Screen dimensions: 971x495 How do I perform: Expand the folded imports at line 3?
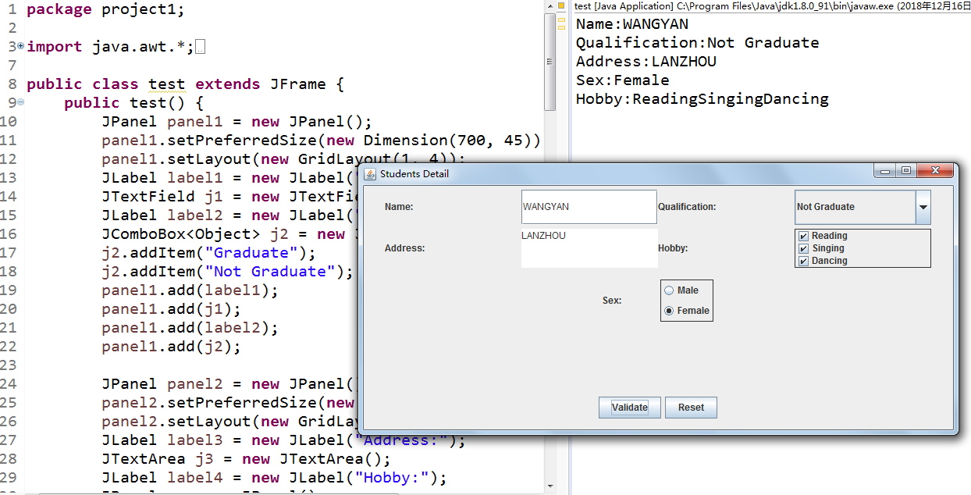click(20, 47)
